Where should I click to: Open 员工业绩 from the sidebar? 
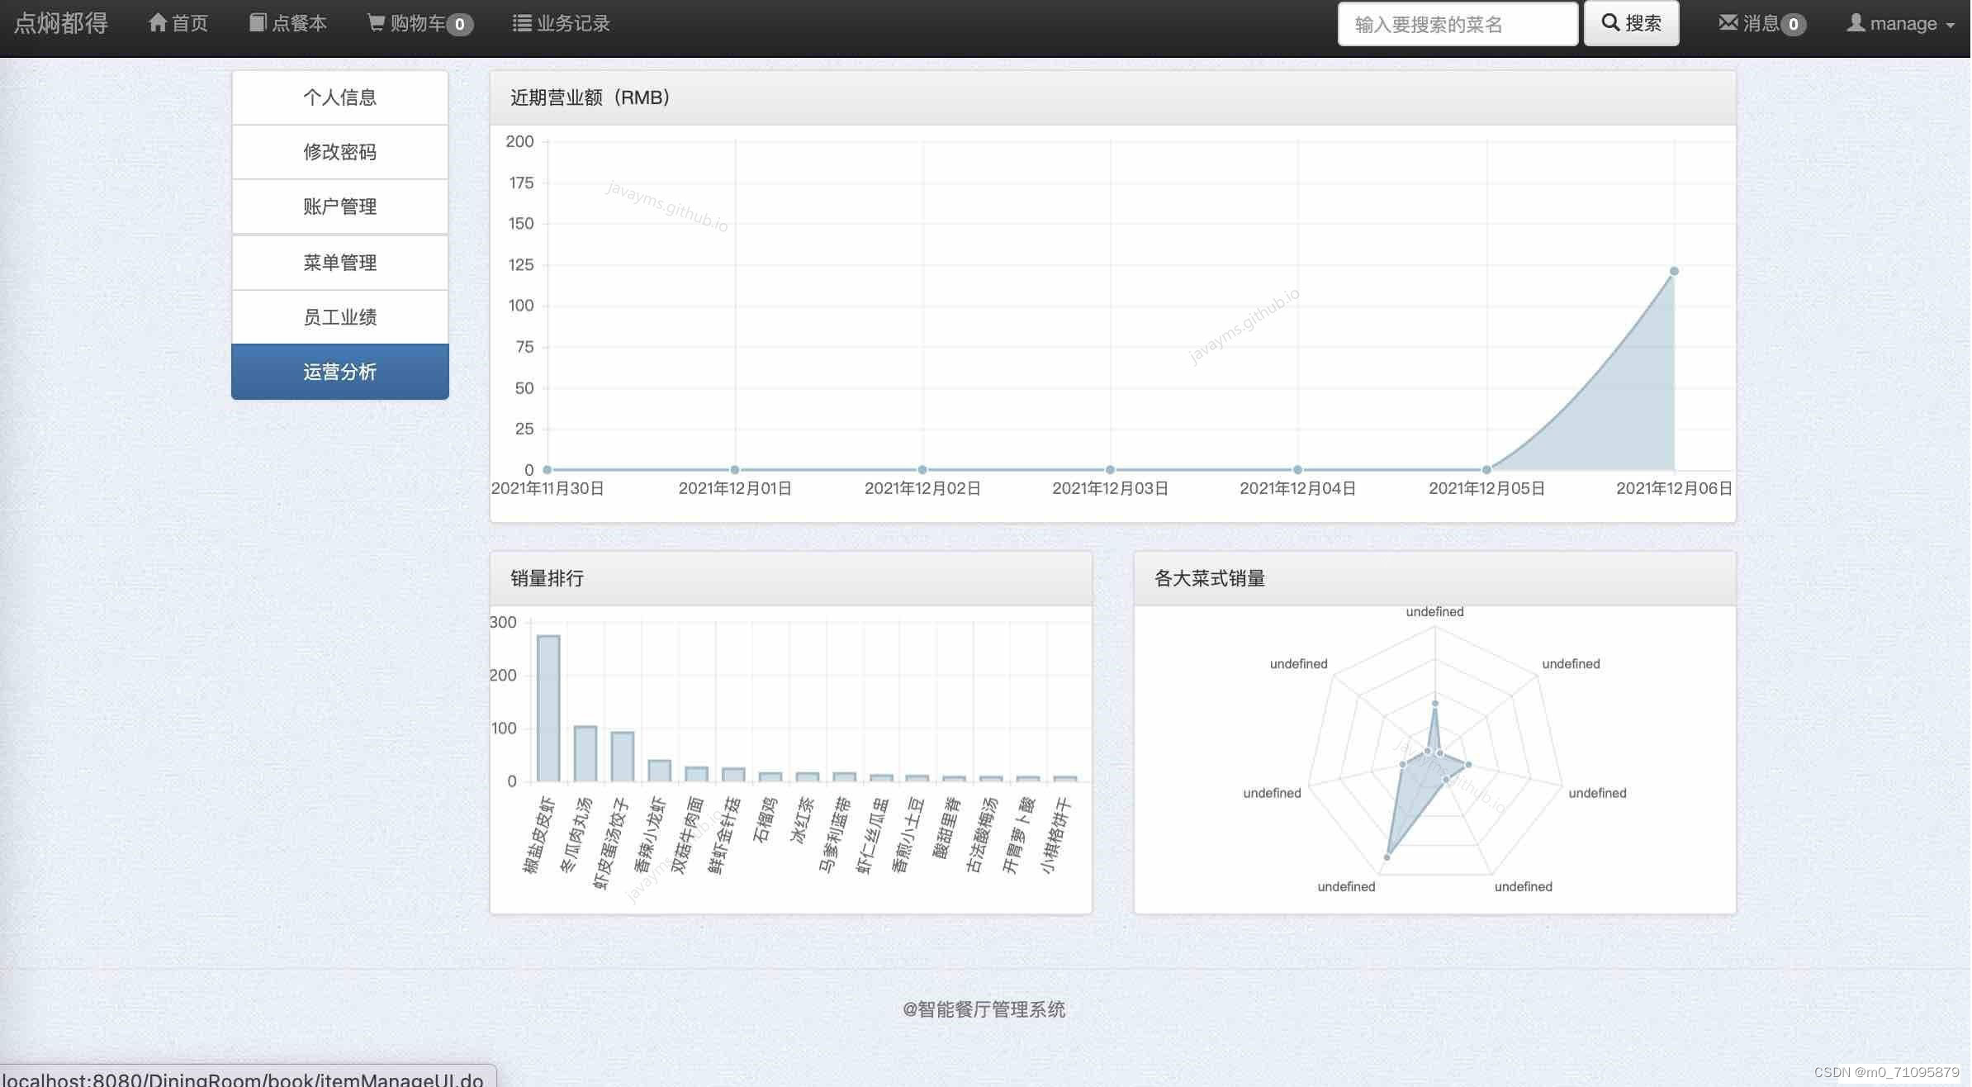pyautogui.click(x=339, y=317)
